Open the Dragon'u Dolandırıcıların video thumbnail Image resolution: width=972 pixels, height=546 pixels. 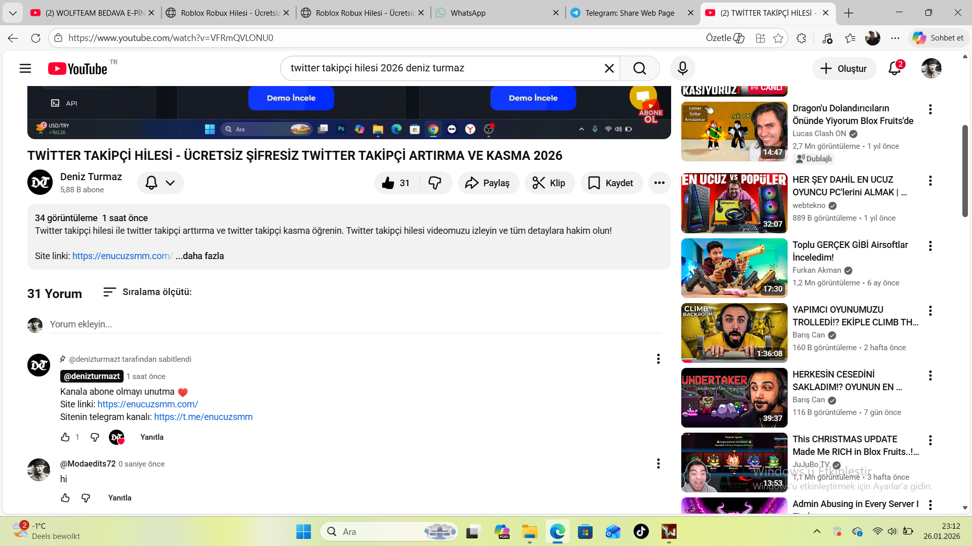pos(734,132)
